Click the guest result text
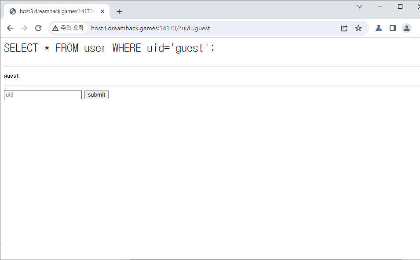The height and width of the screenshot is (260, 420). coord(11,76)
